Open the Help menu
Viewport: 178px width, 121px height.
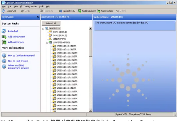click(48, 6)
